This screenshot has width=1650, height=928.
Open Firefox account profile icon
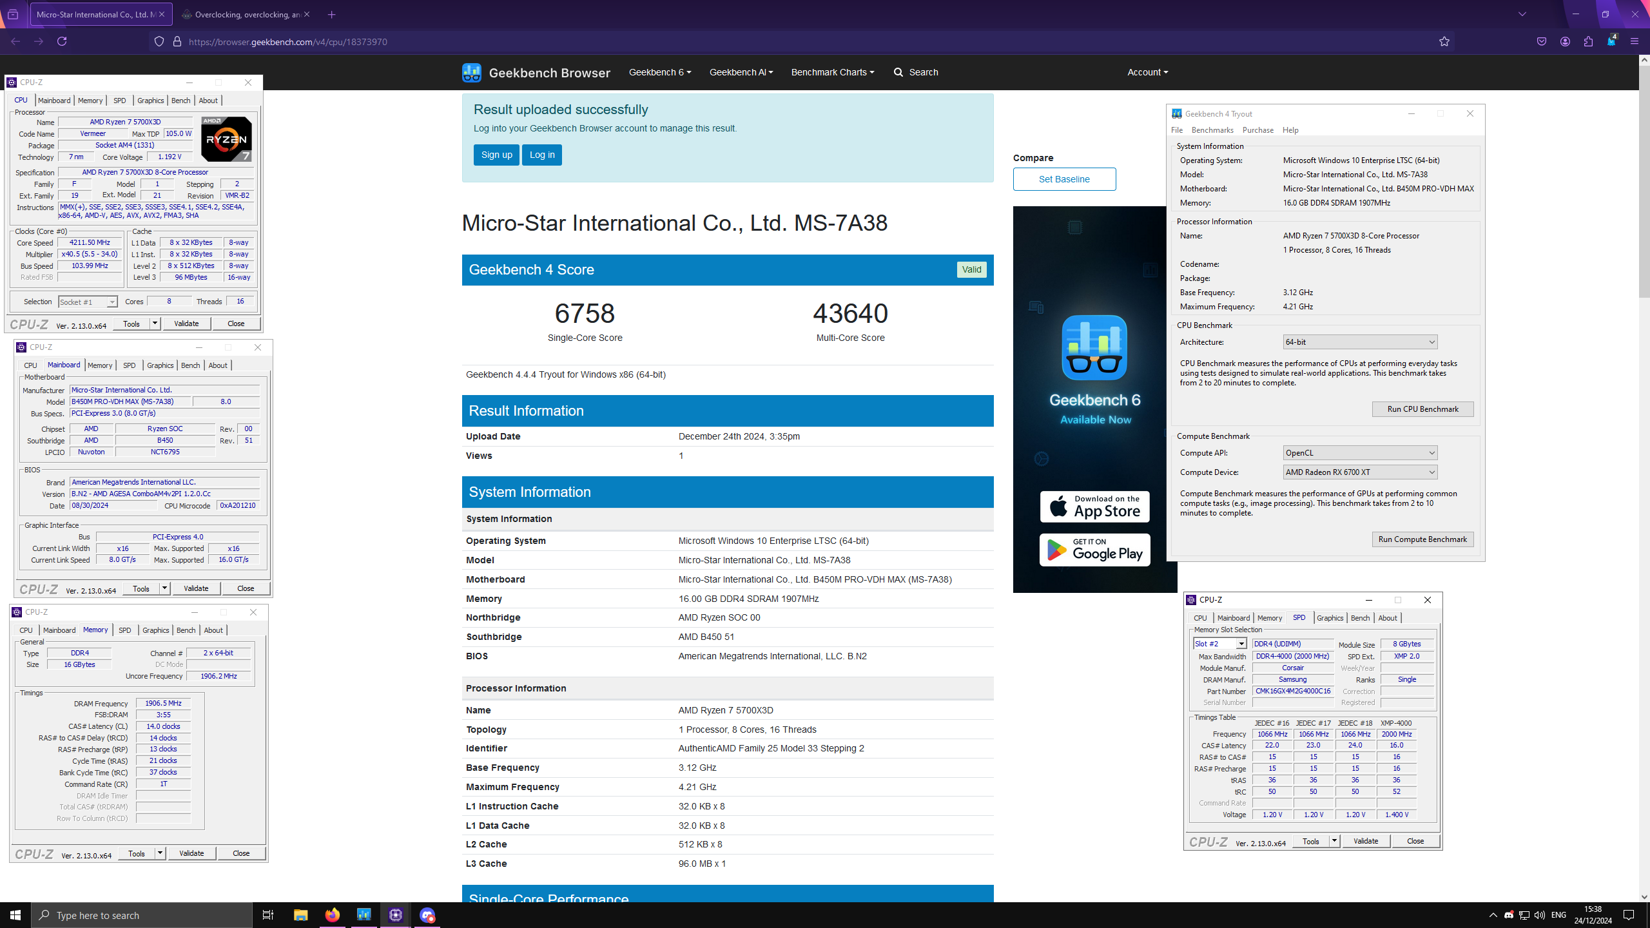pos(1565,41)
